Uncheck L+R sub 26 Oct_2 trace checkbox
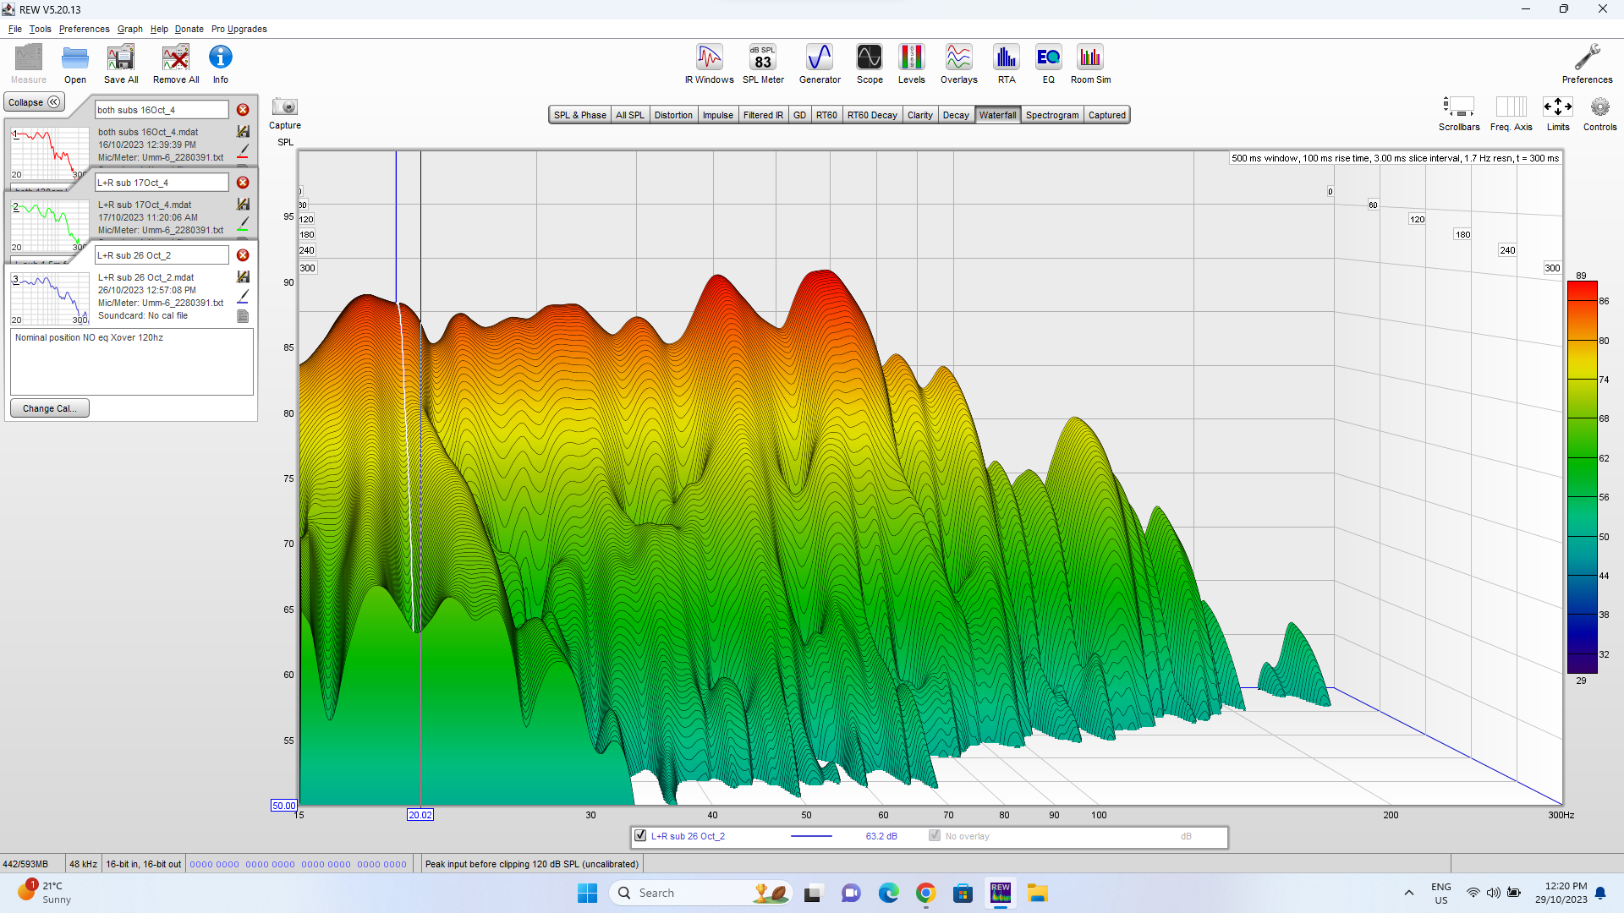This screenshot has height=913, width=1624. click(640, 836)
